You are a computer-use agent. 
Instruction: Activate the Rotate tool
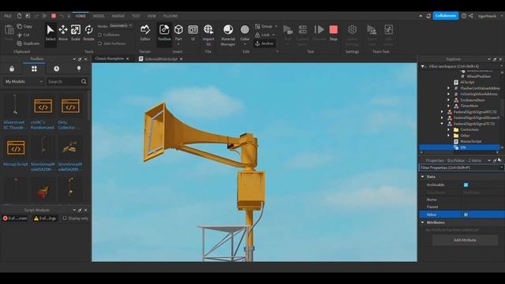tap(88, 33)
